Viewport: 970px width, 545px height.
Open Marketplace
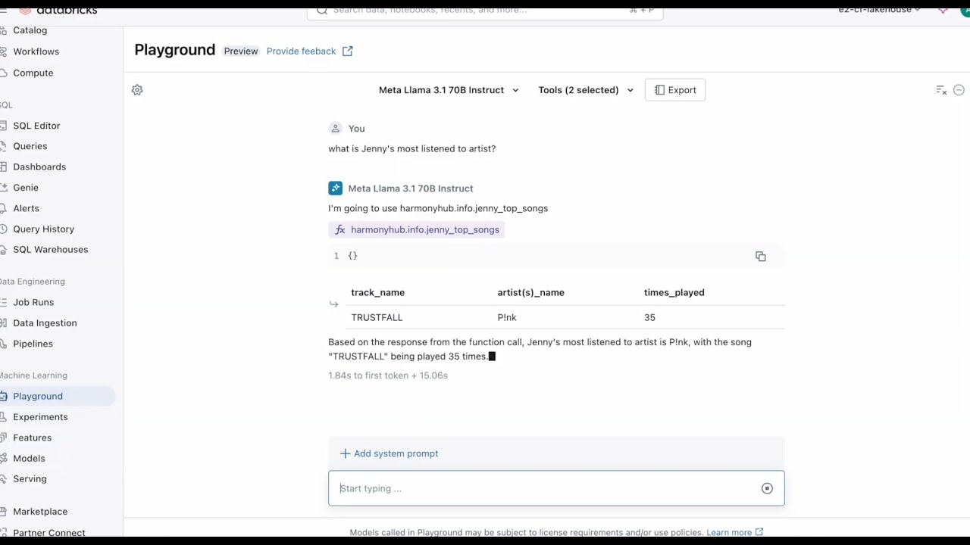coord(40,512)
